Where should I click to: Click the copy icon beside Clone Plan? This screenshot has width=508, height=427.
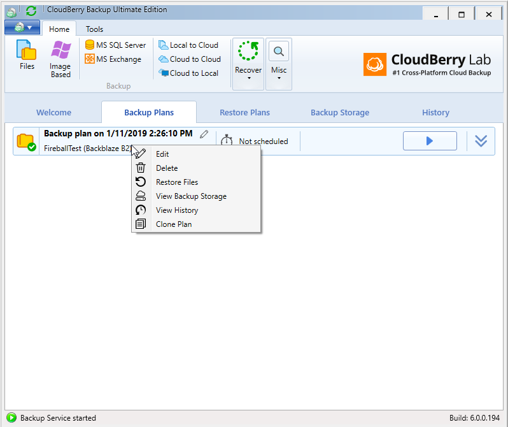coord(141,224)
